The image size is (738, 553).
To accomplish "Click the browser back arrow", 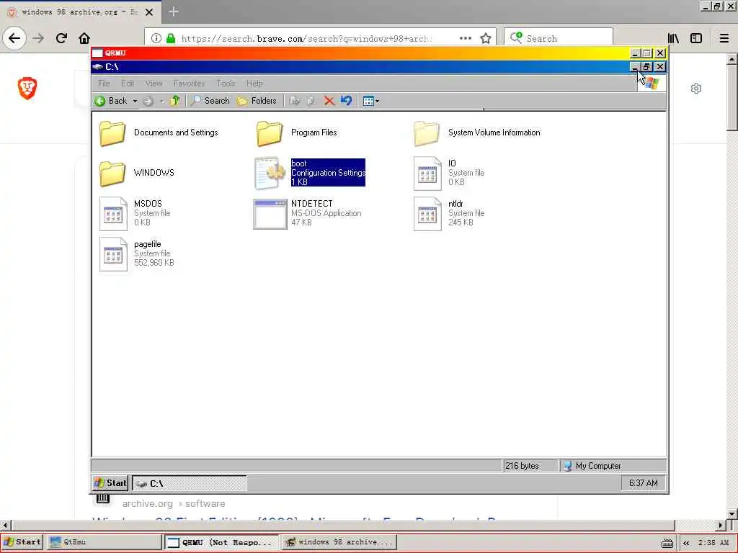I will 14,38.
